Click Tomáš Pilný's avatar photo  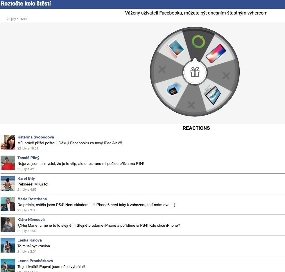pyautogui.click(x=8, y=163)
